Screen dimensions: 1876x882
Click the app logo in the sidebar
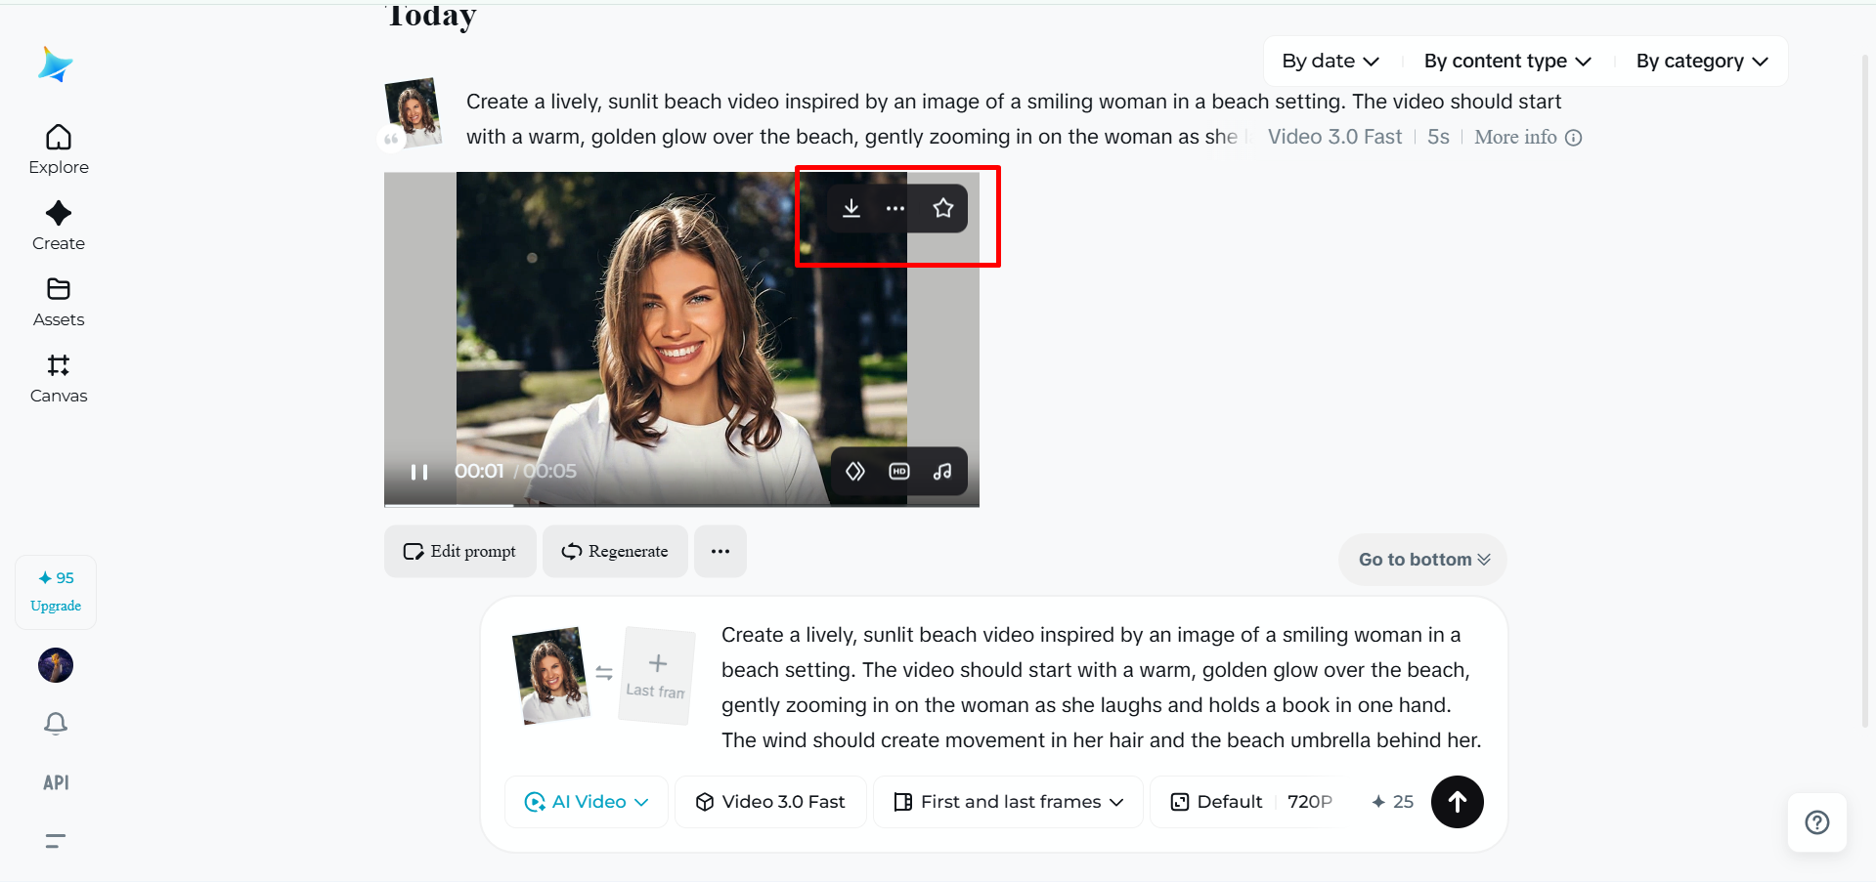tap(56, 64)
